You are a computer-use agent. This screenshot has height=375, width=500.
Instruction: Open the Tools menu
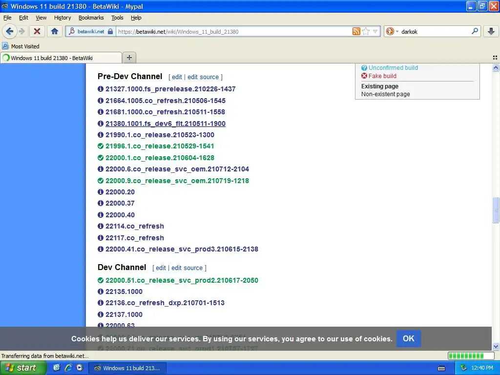click(117, 18)
